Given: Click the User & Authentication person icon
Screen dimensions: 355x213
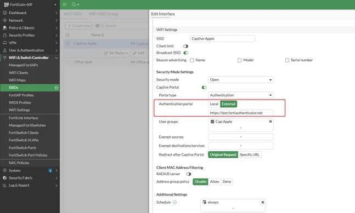Looking at the screenshot, I should point(4,50).
